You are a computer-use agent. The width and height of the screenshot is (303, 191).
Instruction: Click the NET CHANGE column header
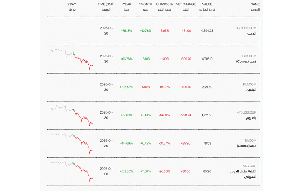pos(186,4)
